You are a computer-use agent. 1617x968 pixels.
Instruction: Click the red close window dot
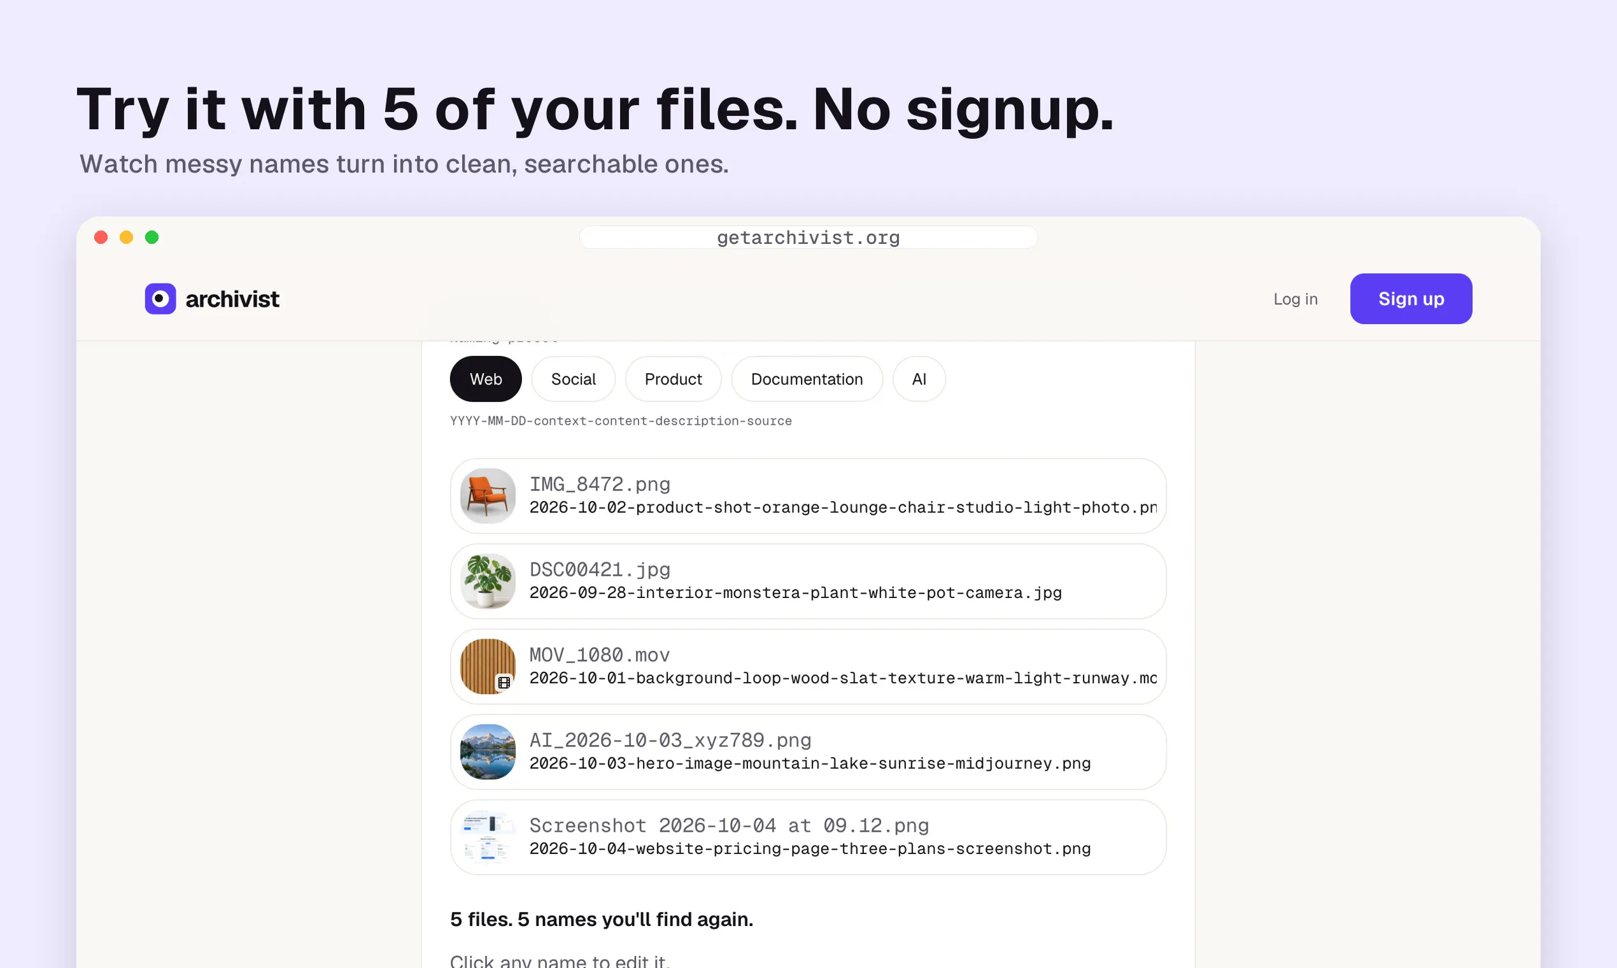click(x=101, y=238)
